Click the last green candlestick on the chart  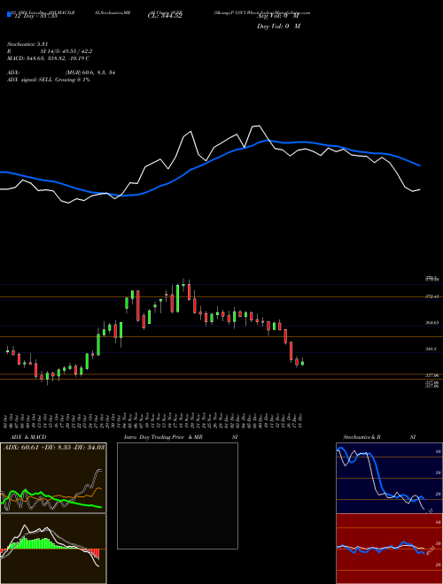click(302, 363)
